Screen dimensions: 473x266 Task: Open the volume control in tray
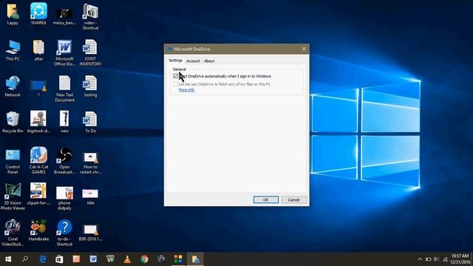(436, 259)
